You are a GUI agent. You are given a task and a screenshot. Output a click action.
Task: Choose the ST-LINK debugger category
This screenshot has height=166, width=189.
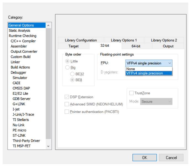19,136
